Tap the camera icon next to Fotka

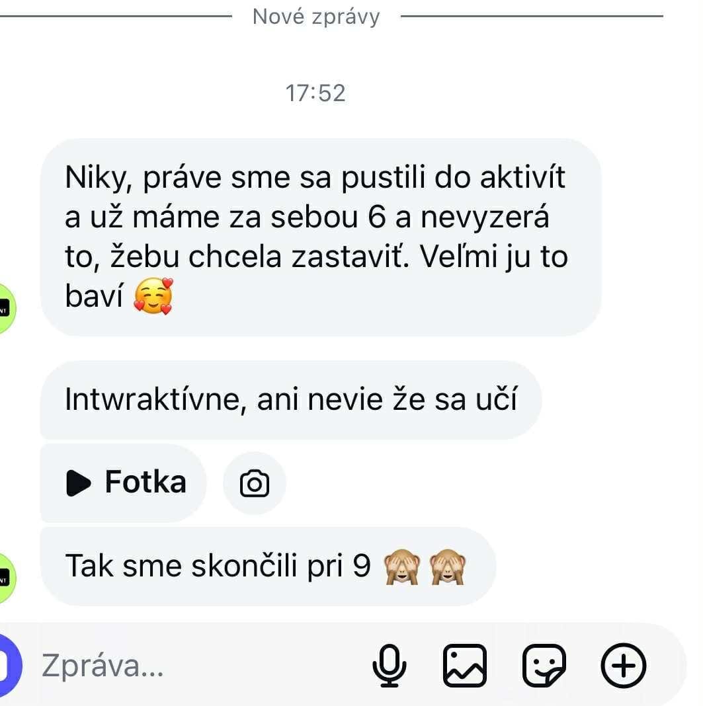click(255, 483)
